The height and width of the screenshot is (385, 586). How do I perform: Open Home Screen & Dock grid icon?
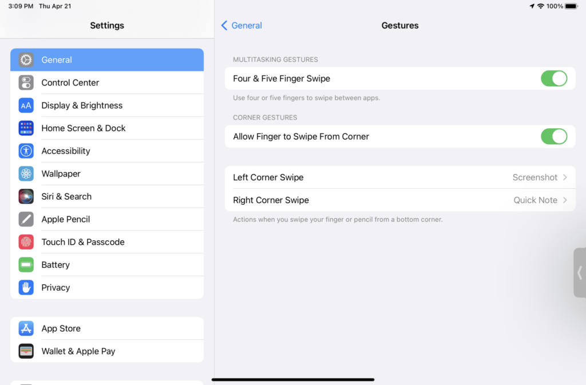(26, 128)
